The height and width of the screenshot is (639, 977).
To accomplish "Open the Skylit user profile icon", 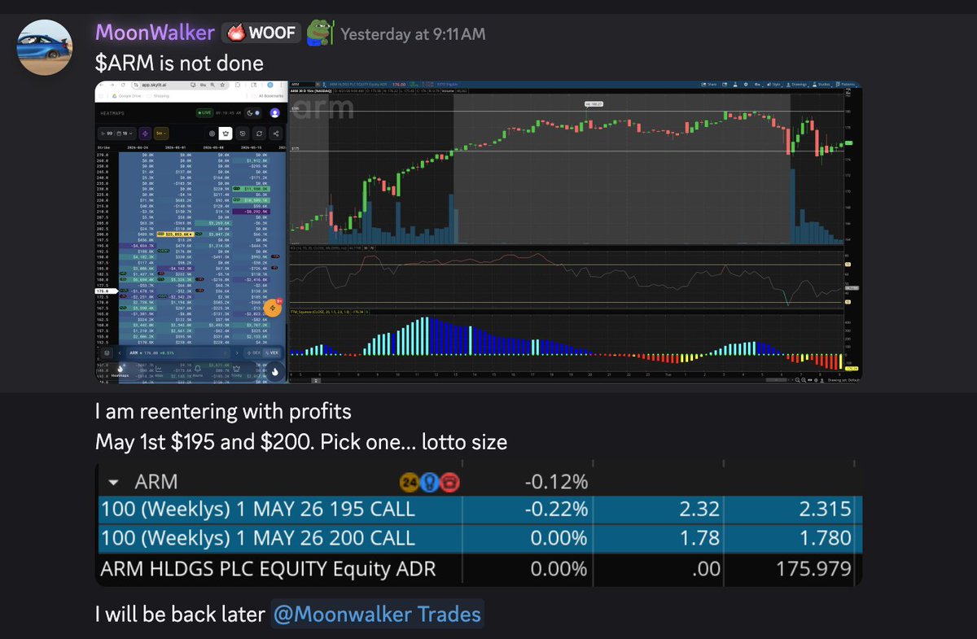I will (275, 113).
